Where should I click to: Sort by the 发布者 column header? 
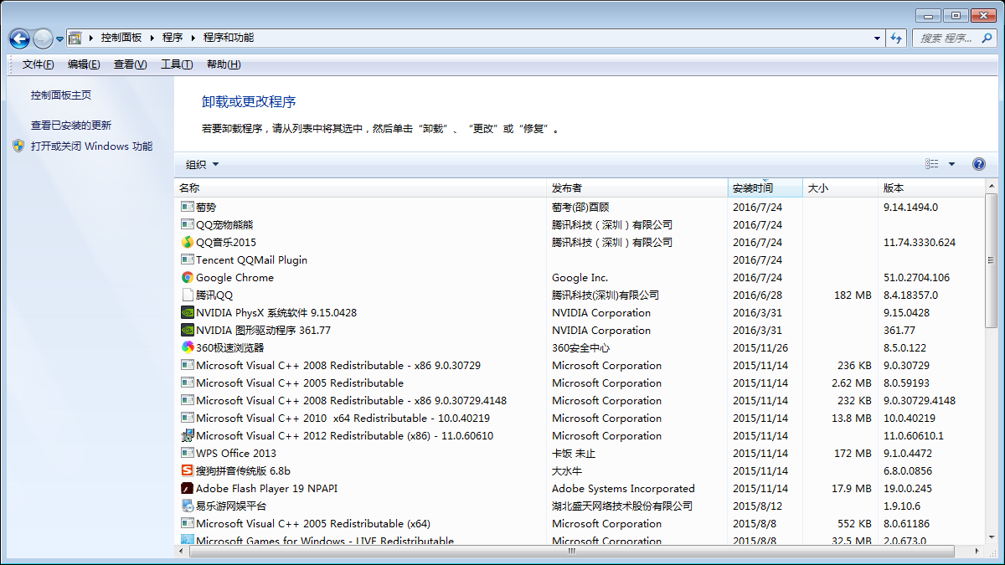636,188
